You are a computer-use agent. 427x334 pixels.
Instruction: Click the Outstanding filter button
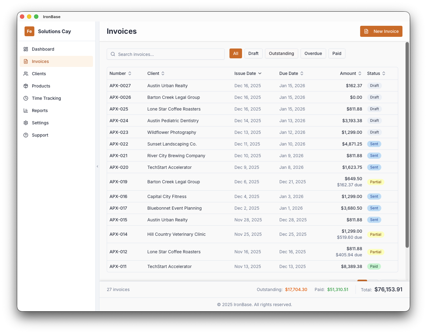(x=281, y=53)
